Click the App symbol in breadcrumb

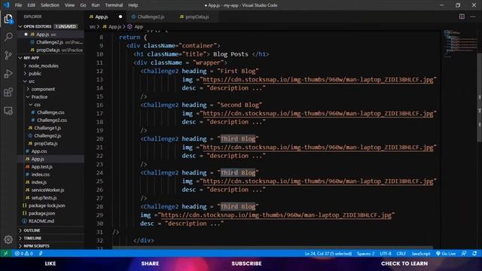click(136, 27)
